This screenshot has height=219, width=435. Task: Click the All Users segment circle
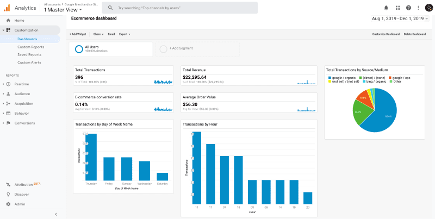tap(79, 49)
